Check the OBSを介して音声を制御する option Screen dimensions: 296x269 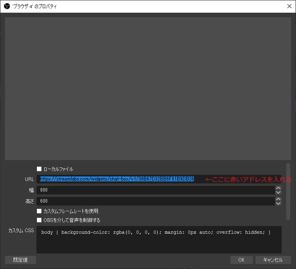pyautogui.click(x=39, y=220)
